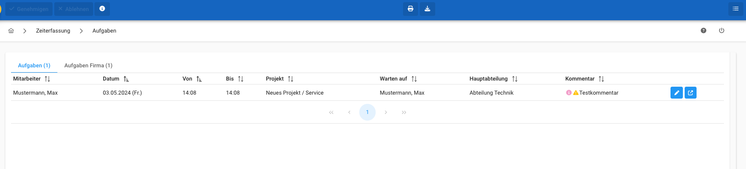The width and height of the screenshot is (746, 169).
Task: Sort by Von column arrows
Action: click(199, 79)
